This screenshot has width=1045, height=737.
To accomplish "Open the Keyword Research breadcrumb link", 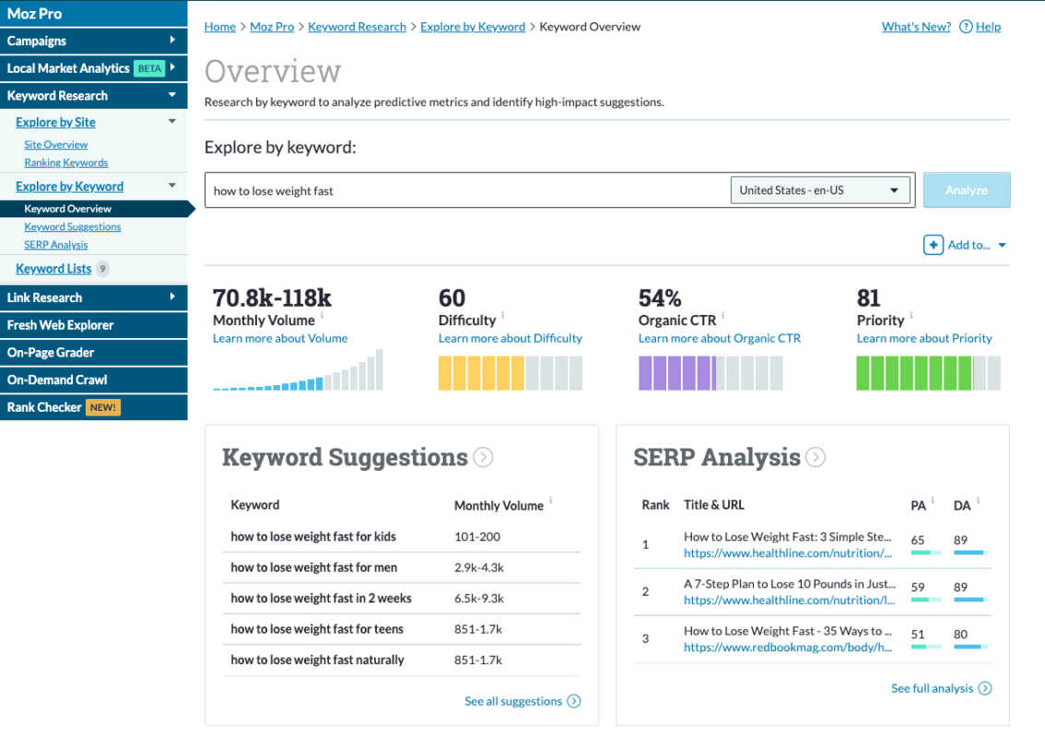I will pos(357,27).
